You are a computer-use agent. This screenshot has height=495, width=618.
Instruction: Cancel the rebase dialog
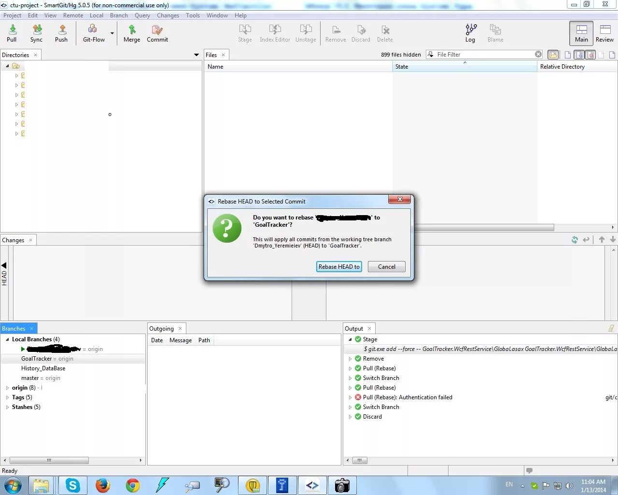386,266
